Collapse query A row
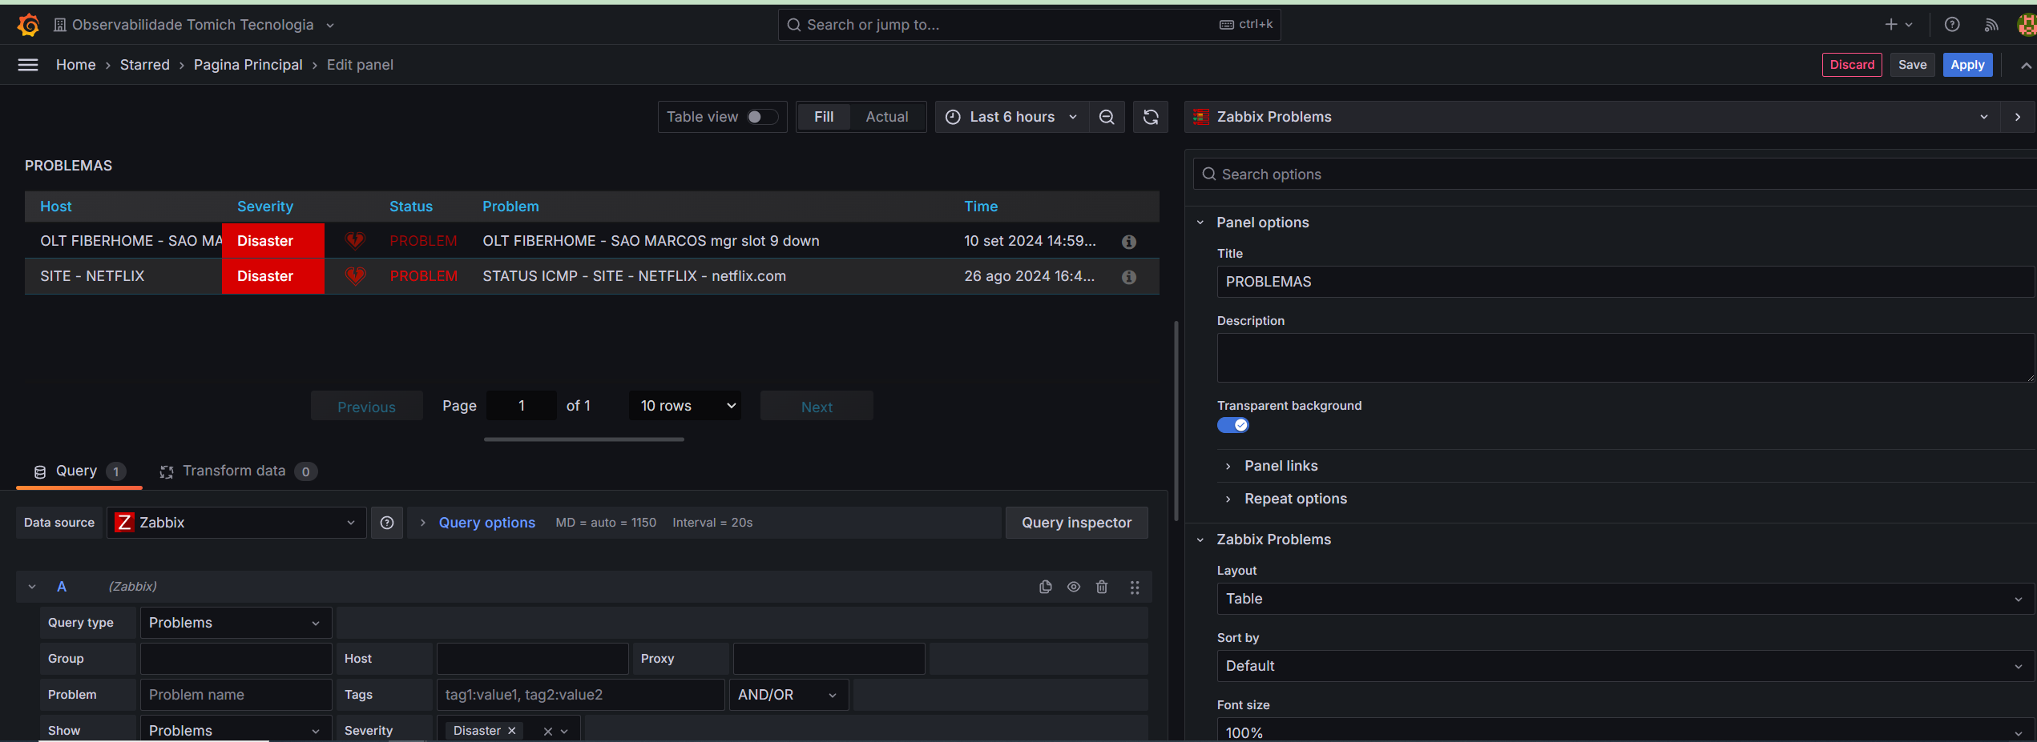Viewport: 2037px width, 742px height. click(x=32, y=587)
